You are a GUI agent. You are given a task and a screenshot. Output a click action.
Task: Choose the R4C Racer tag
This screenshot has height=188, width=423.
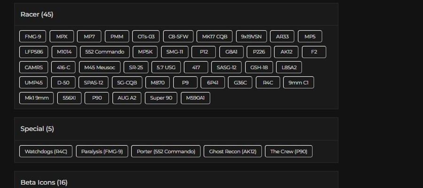268,83
